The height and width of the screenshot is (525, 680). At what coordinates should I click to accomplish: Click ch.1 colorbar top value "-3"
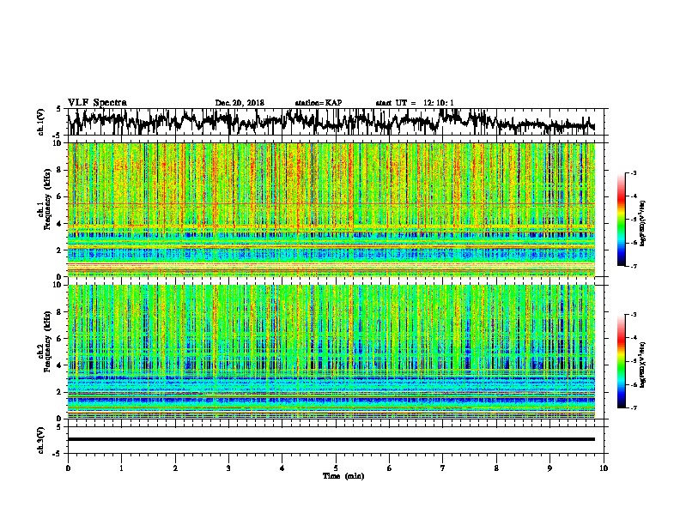(634, 173)
